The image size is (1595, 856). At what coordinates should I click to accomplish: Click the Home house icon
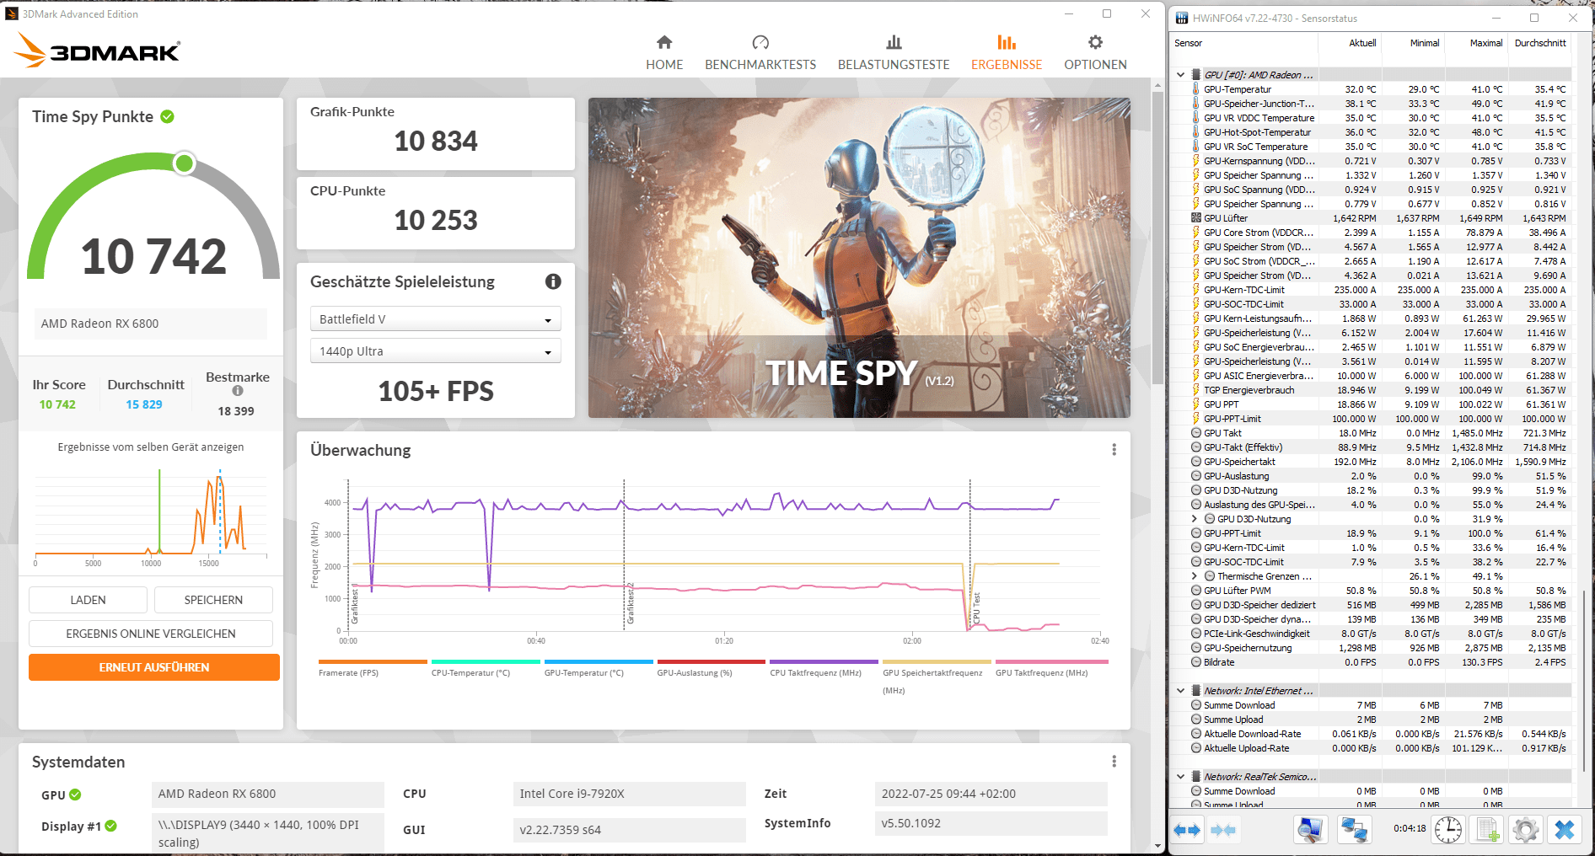(x=664, y=42)
